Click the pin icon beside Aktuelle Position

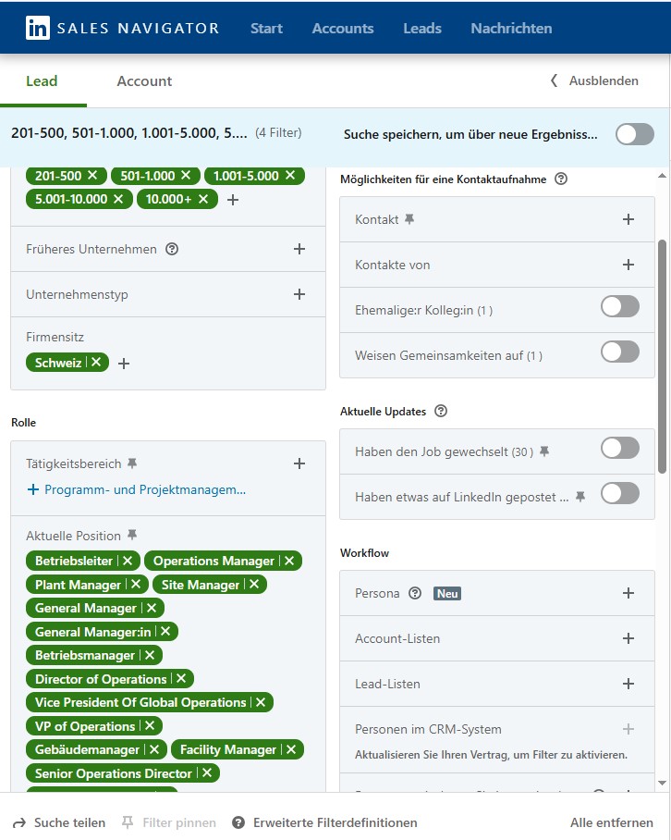click(x=132, y=536)
